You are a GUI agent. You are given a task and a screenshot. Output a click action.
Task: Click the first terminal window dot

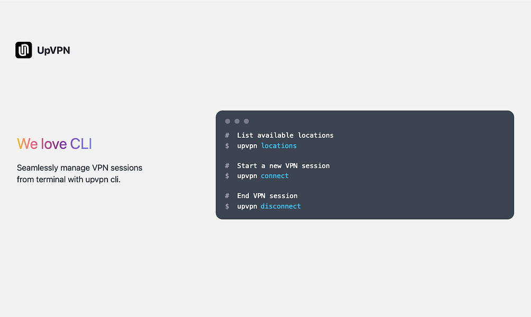click(x=228, y=122)
